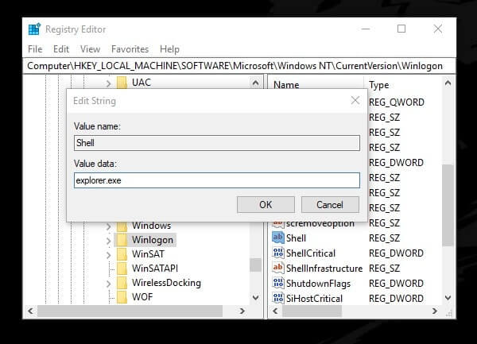Click the values pane vertical scrollbar thumb
Image resolution: width=477 pixels, height=344 pixels.
[448, 205]
